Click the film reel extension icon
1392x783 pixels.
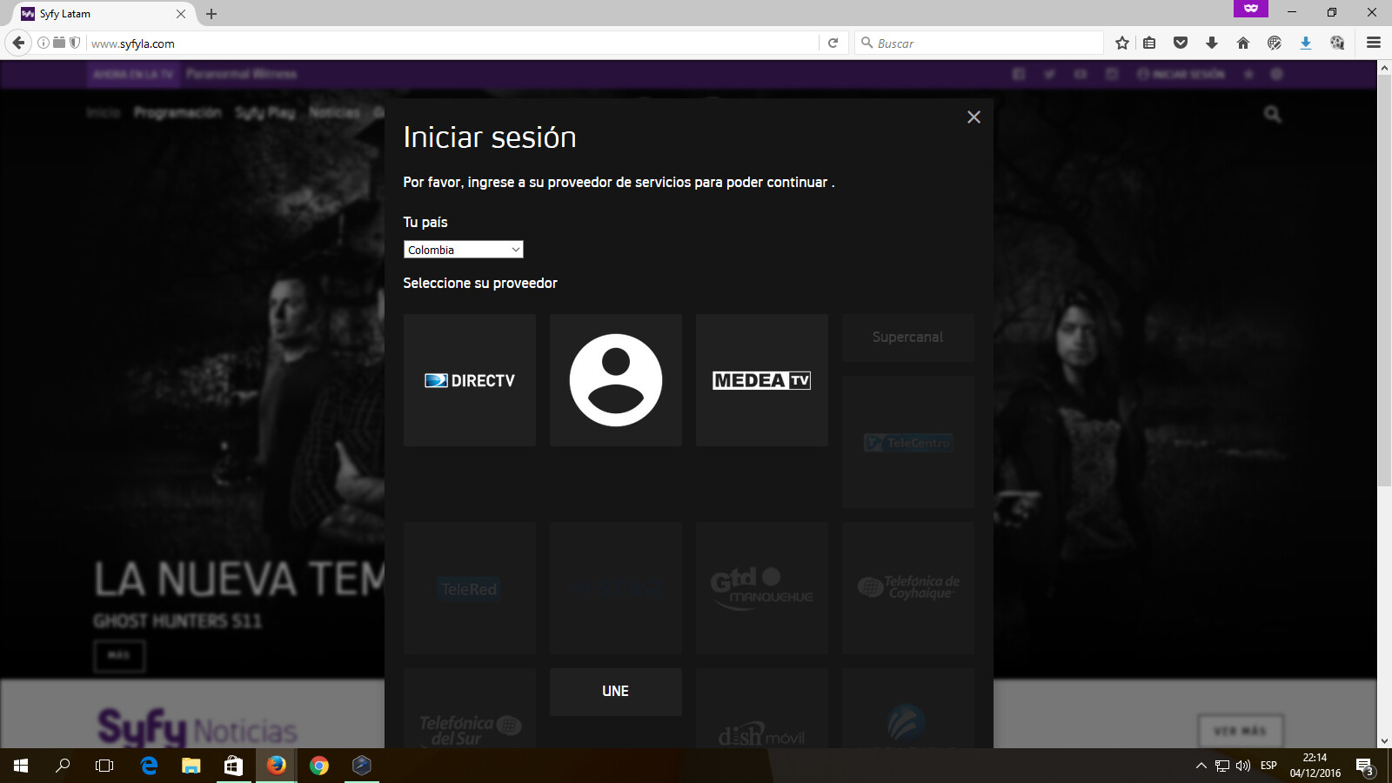click(x=1337, y=43)
